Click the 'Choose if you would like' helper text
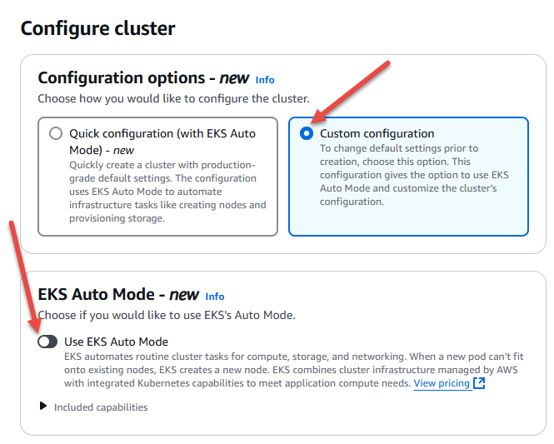This screenshot has height=444, width=554. click(x=167, y=315)
